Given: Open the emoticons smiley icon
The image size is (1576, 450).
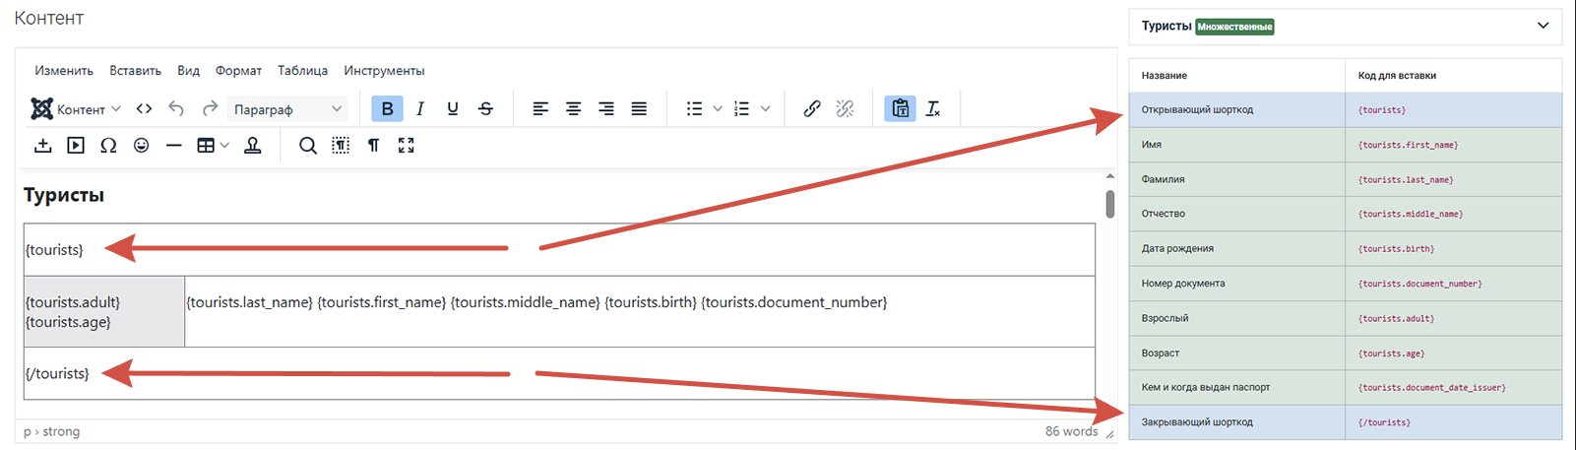Looking at the screenshot, I should tap(142, 146).
